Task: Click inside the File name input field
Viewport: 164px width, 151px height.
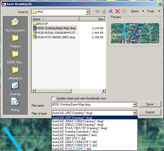Action: (x=92, y=104)
